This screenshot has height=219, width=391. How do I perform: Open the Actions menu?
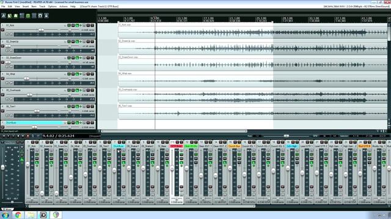coord(64,7)
